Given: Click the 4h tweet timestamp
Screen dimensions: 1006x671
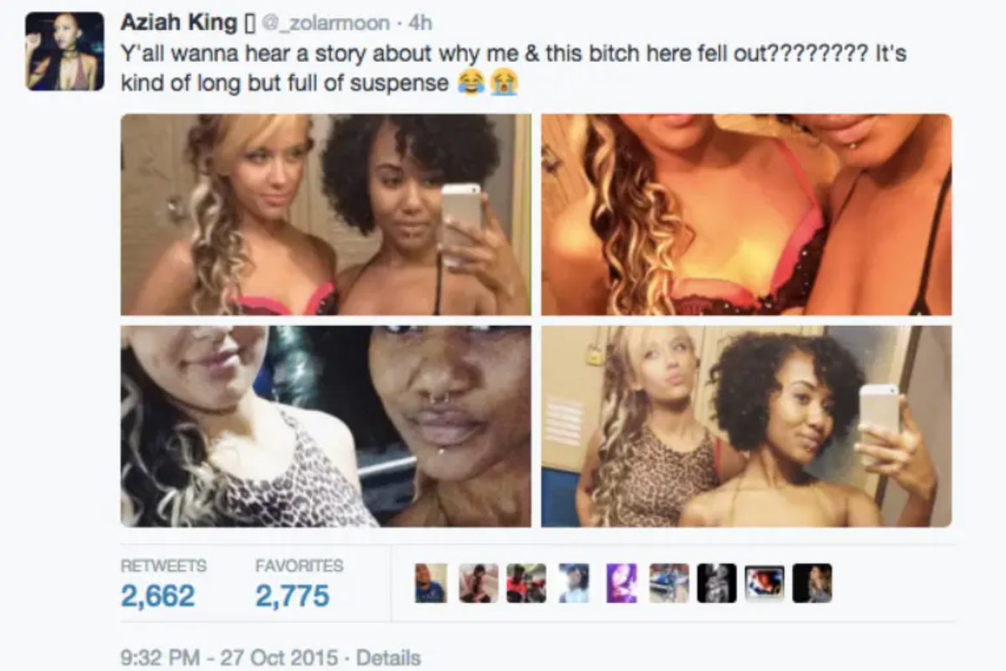Looking at the screenshot, I should click(x=419, y=23).
